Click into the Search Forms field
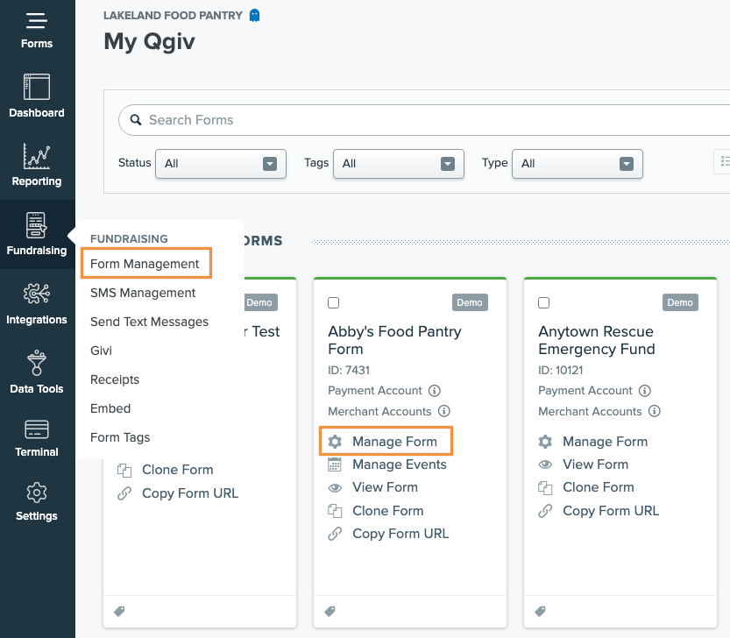This screenshot has width=730, height=638. click(424, 120)
